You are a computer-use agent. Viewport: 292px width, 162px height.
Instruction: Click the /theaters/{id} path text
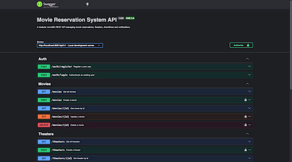(x=62, y=158)
